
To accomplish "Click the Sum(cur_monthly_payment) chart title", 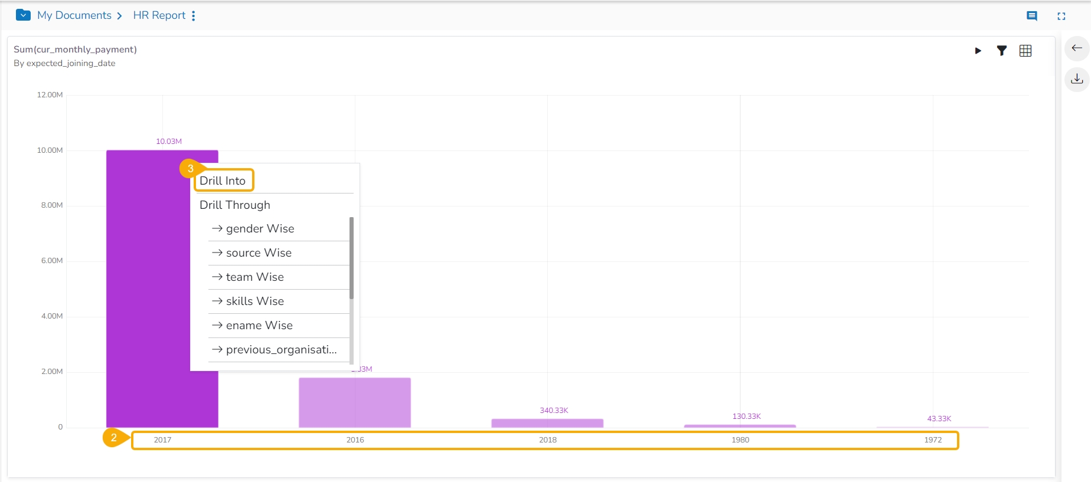I will point(75,50).
